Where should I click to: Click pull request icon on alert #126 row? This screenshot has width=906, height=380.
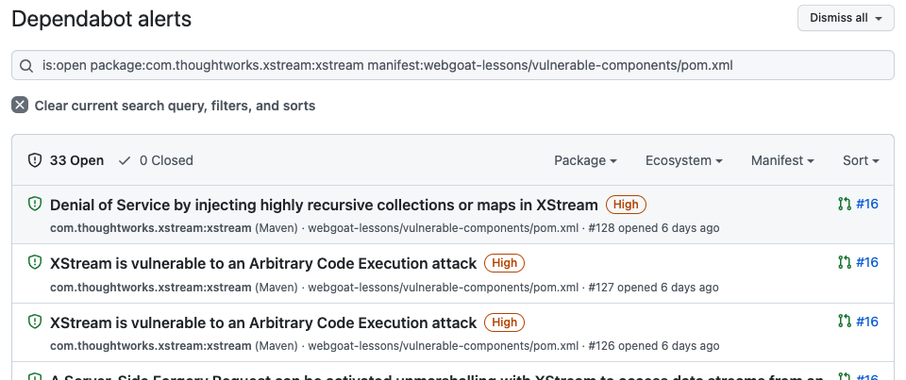click(x=844, y=322)
